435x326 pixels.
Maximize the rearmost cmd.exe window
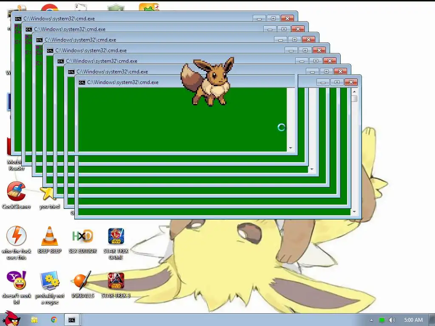tap(273, 19)
